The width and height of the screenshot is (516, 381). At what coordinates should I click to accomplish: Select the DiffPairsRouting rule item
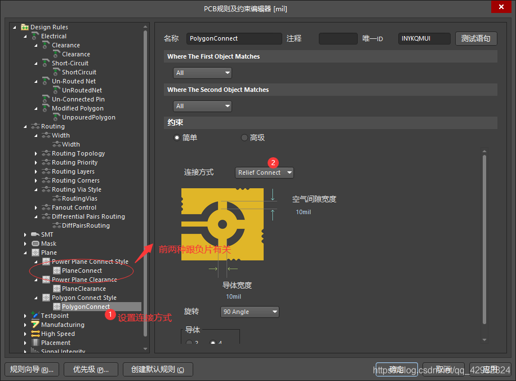(86, 225)
